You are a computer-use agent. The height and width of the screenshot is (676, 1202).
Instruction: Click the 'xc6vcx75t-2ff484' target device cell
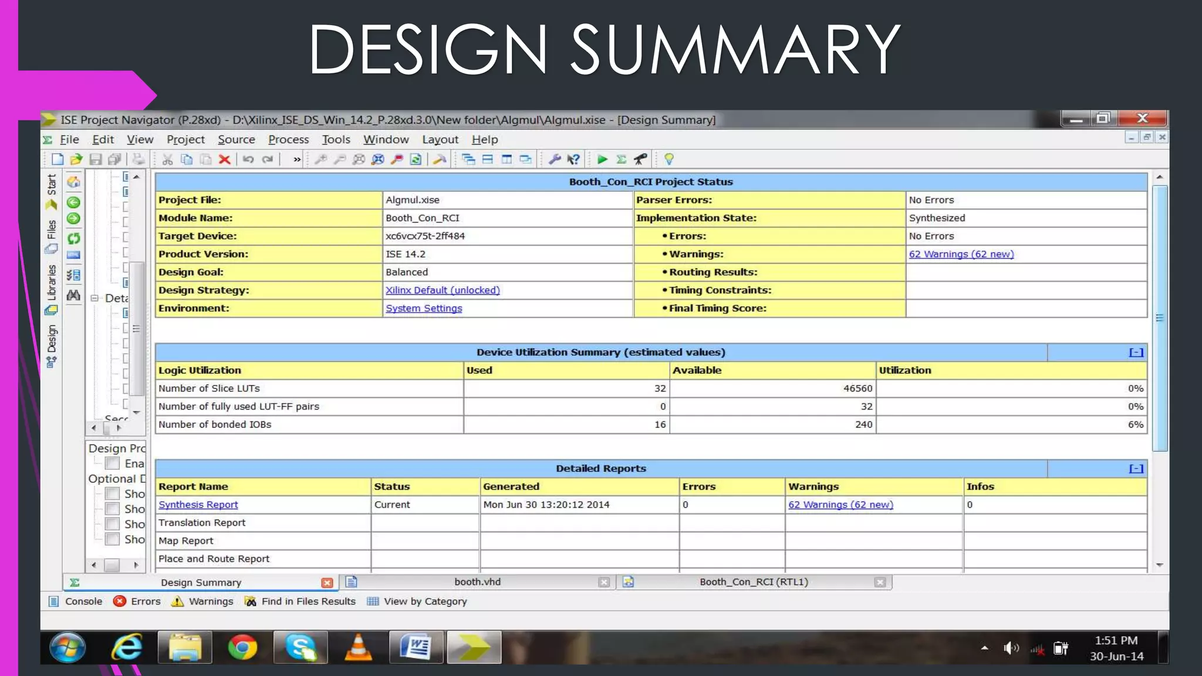pyautogui.click(x=508, y=236)
